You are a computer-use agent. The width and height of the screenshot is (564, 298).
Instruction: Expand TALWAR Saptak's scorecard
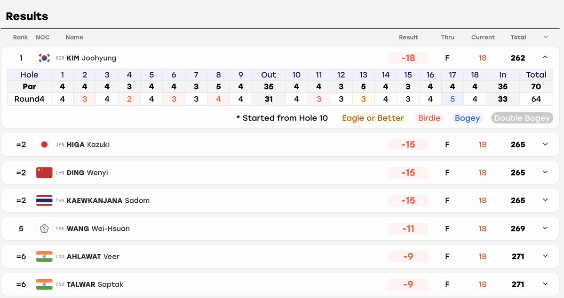[x=545, y=284]
